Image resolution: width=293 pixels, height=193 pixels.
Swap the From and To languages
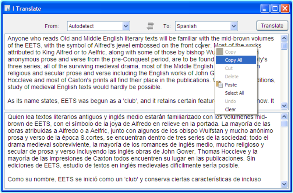[150, 26]
